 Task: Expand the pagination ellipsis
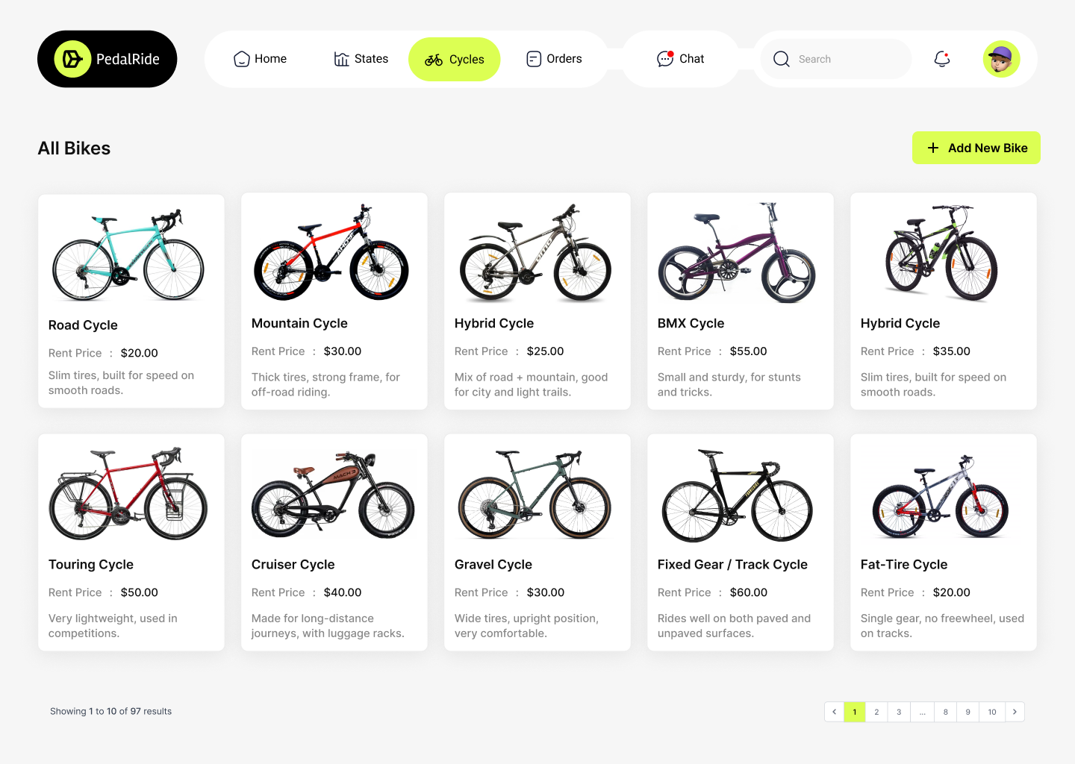[923, 712]
